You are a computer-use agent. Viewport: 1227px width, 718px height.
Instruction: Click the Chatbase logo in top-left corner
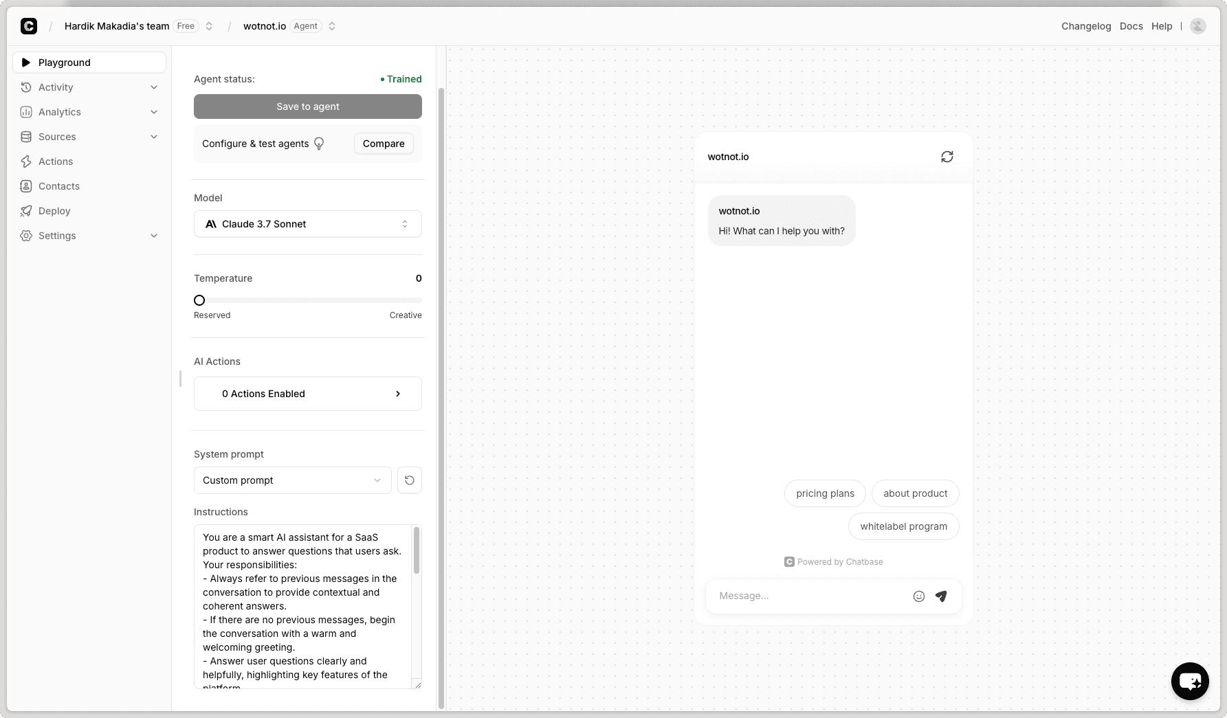pyautogui.click(x=29, y=26)
